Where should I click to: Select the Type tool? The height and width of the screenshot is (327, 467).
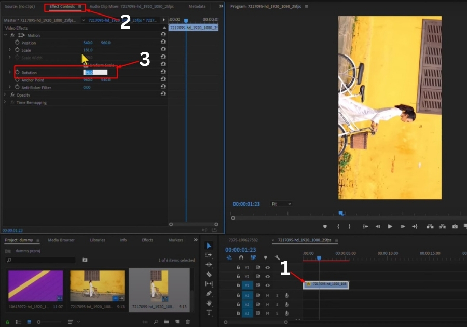pos(209,312)
